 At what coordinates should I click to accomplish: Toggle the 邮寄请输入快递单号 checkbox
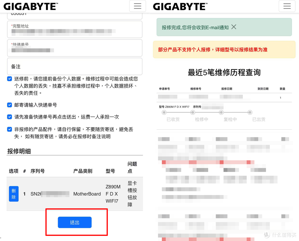click(x=9, y=105)
